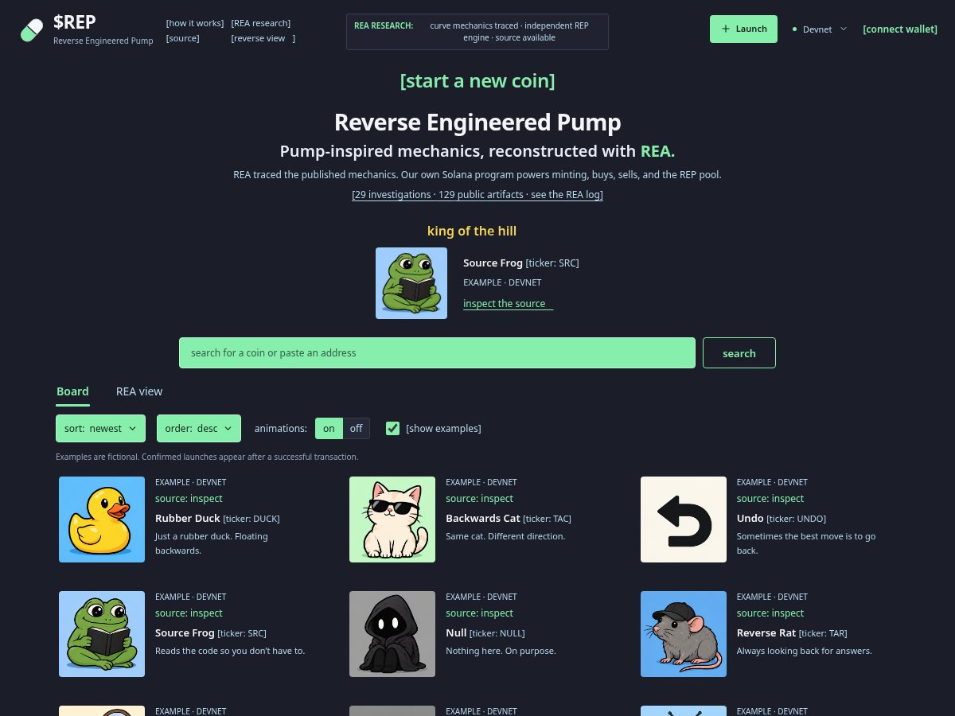Click the Null hooded figure thumbnail
This screenshot has width=955, height=716.
pos(392,634)
